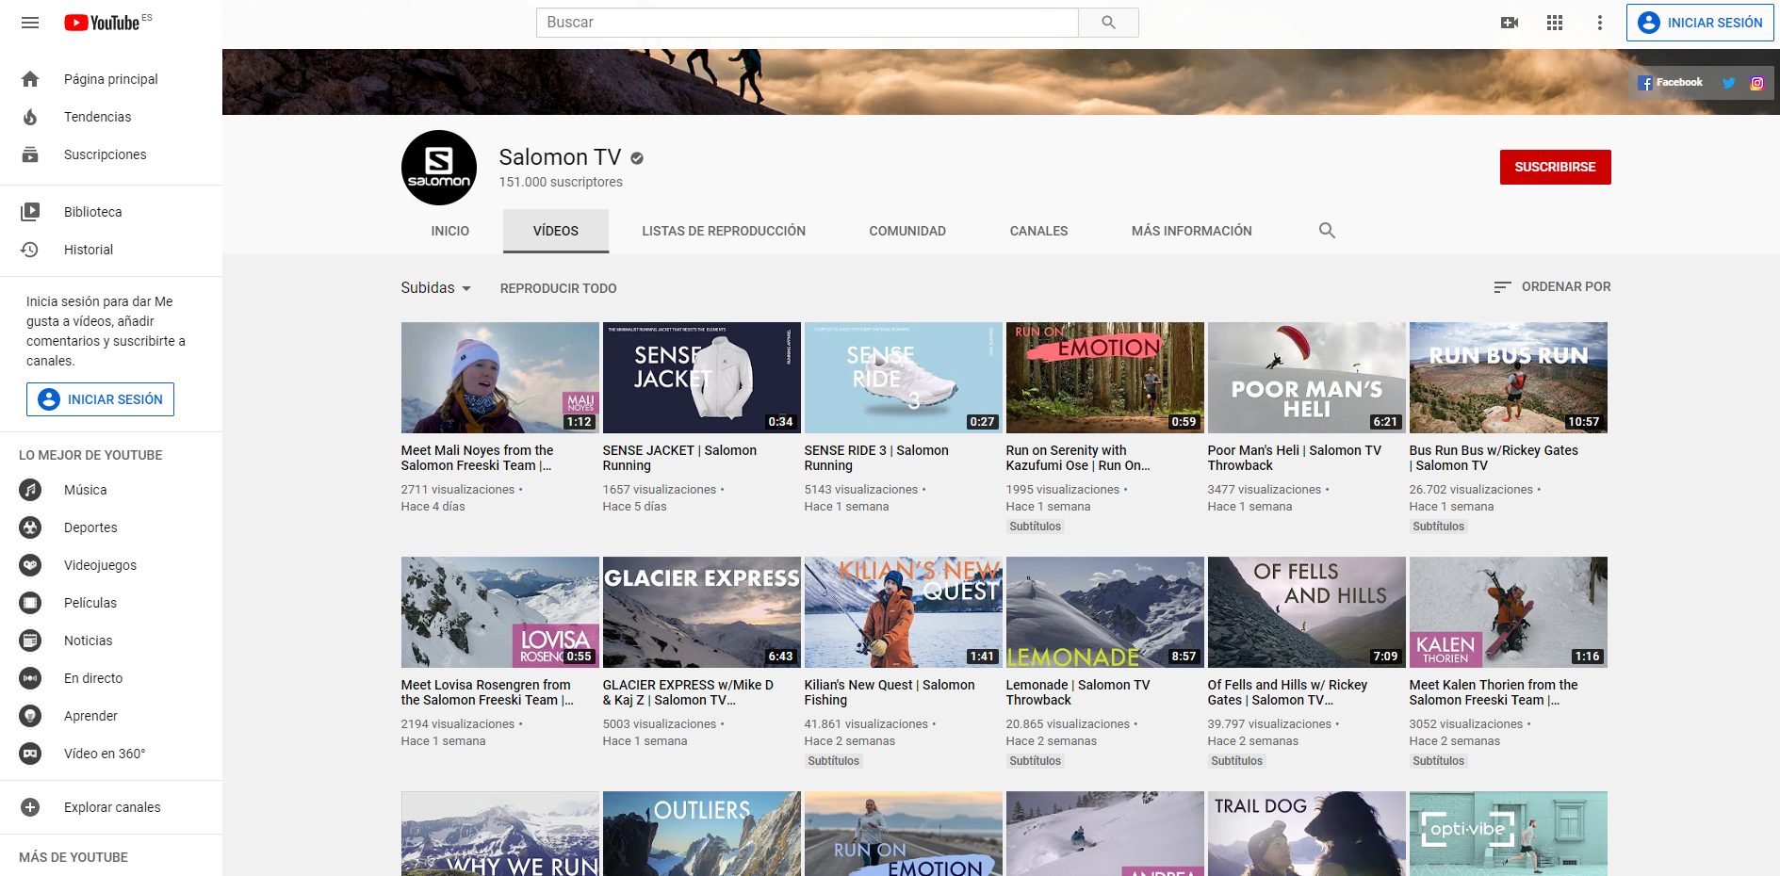Open the Instagram icon on banner
Image resolution: width=1780 pixels, height=876 pixels.
point(1756,83)
